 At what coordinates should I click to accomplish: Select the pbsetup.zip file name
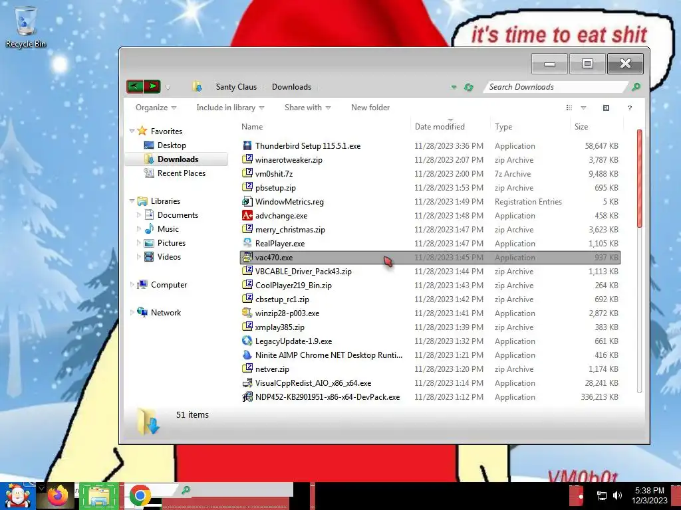275,188
